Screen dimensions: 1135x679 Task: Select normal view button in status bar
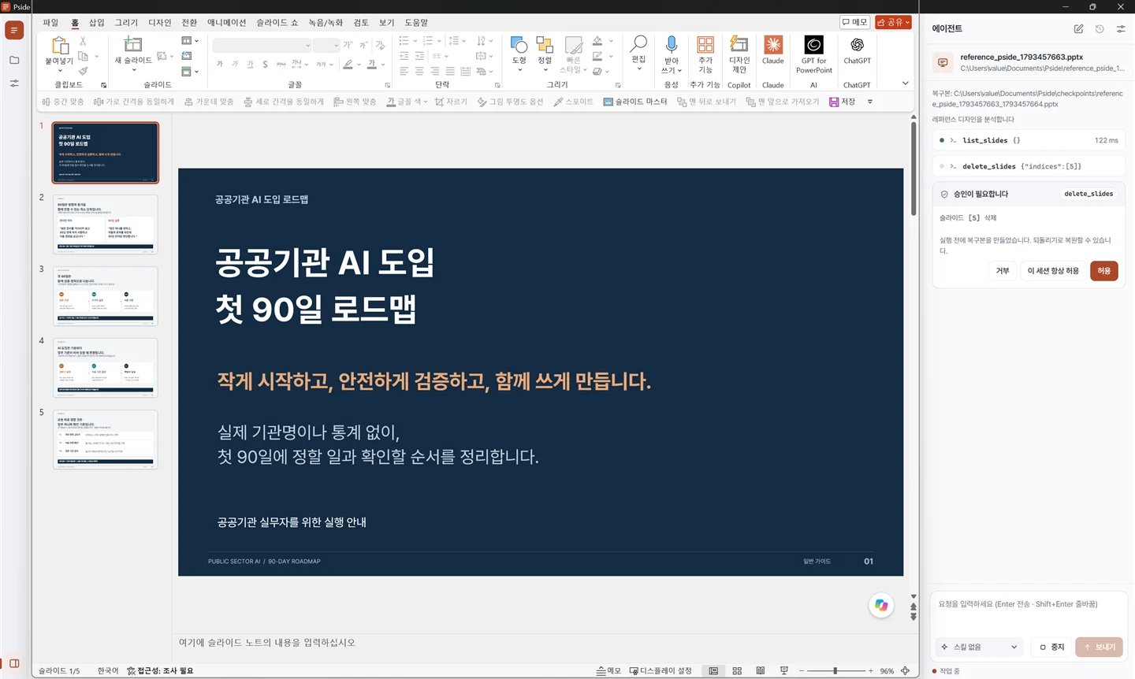[713, 670]
